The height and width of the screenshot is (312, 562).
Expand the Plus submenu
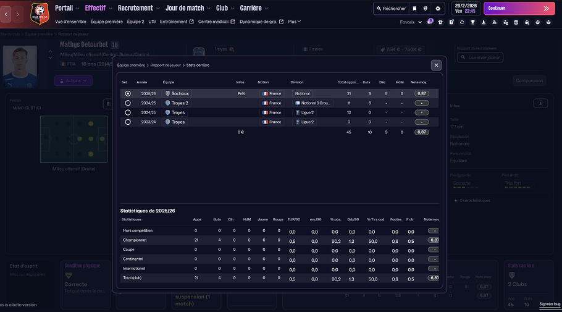point(295,22)
